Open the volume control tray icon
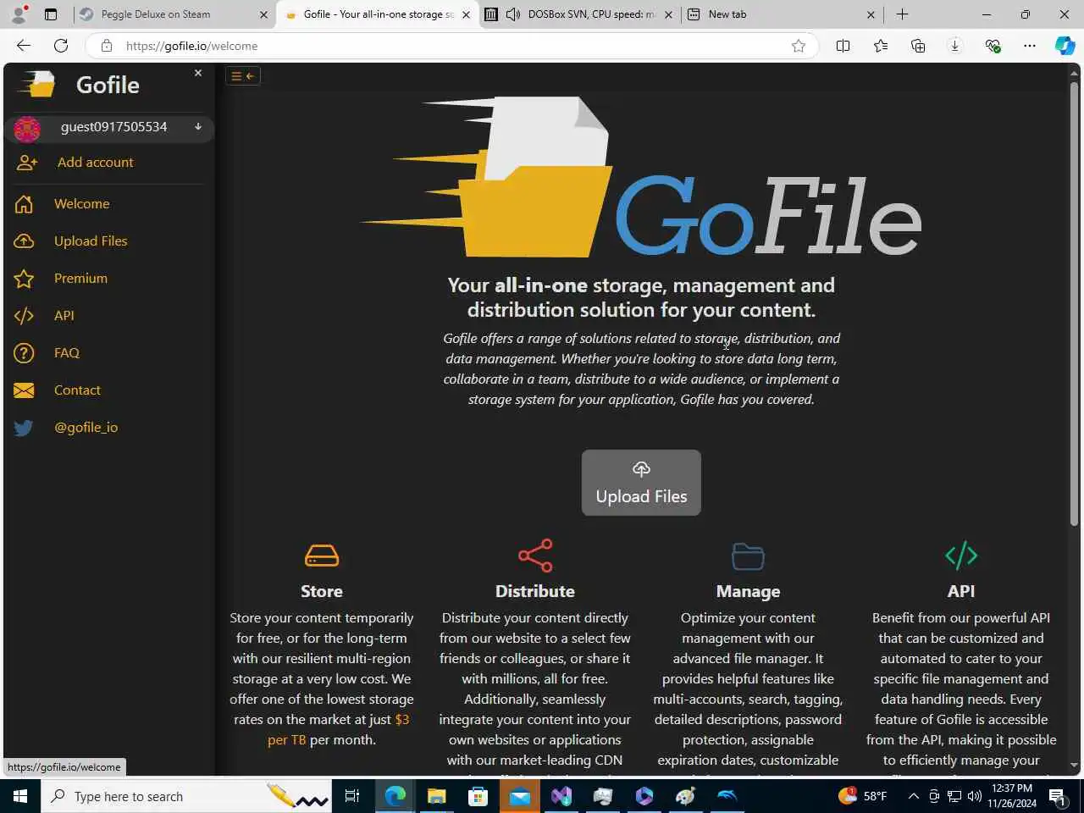This screenshot has width=1084, height=813. tap(974, 796)
